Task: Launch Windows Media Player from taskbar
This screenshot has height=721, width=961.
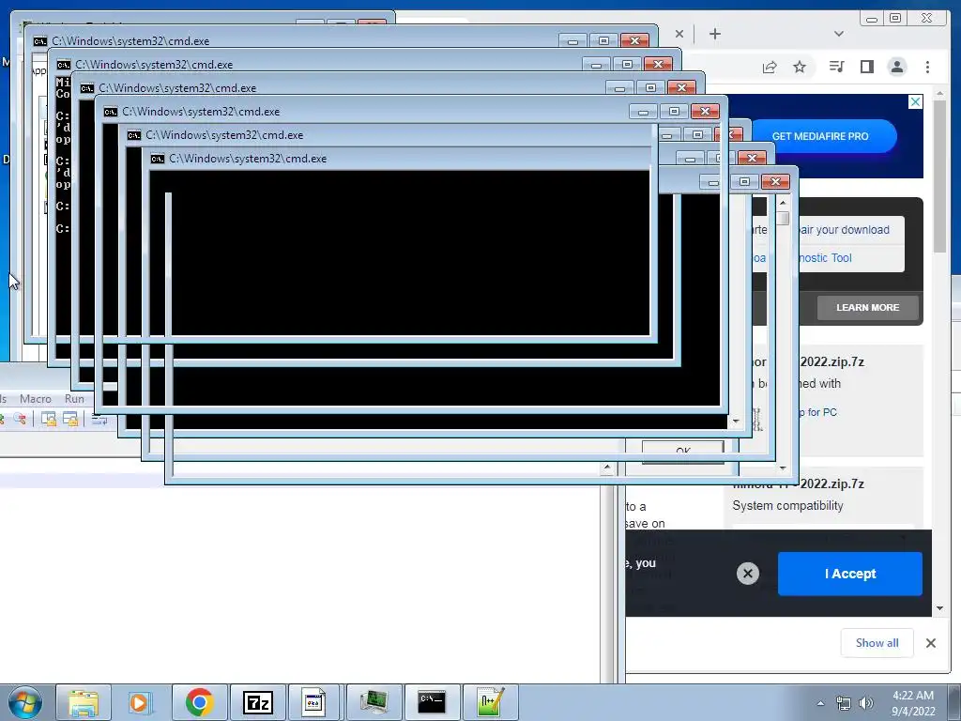Action: [x=141, y=702]
